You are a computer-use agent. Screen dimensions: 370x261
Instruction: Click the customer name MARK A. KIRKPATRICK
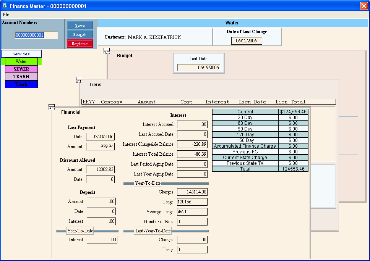(x=154, y=37)
